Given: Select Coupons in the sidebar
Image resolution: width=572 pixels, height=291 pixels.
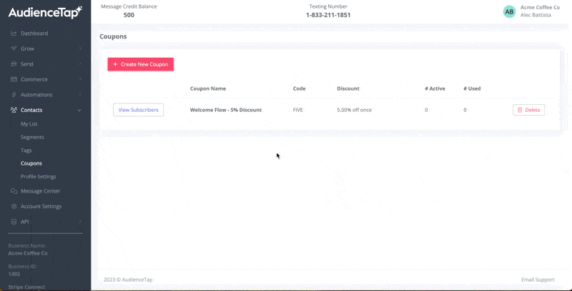Looking at the screenshot, I should coord(31,163).
